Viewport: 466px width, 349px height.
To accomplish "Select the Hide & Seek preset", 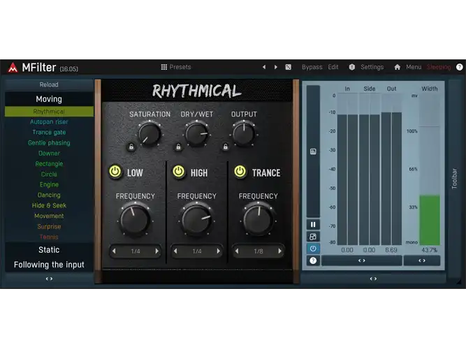I will (49, 205).
